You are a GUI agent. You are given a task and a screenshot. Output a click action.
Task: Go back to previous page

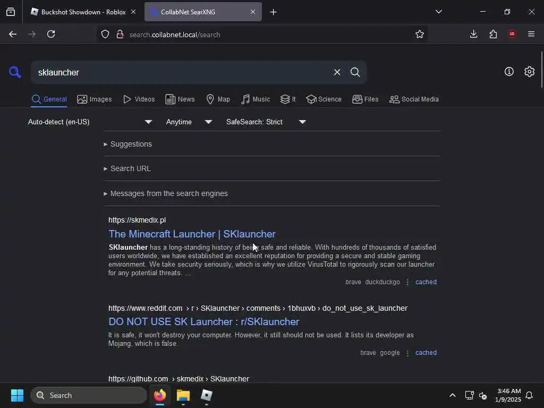pyautogui.click(x=13, y=34)
